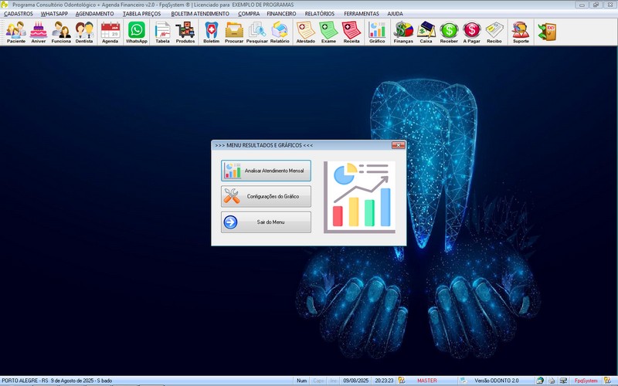This screenshot has width=618, height=386.
Task: Open the Caixa toolbar icon
Action: coord(426,32)
